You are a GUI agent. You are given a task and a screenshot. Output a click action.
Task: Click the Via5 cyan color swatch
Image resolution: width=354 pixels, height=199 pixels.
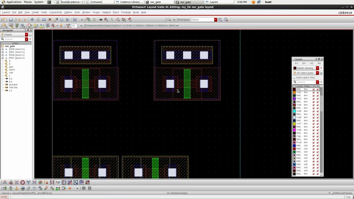294,111
